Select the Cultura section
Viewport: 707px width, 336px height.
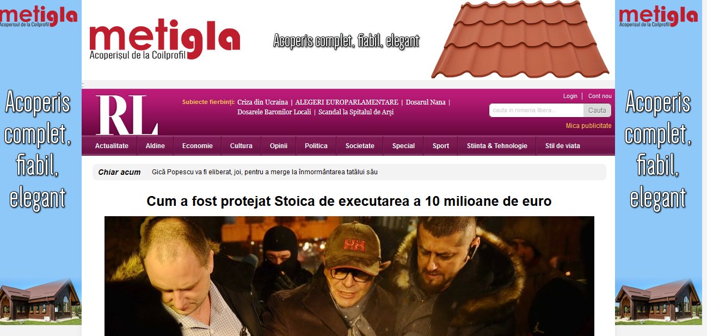pos(241,146)
